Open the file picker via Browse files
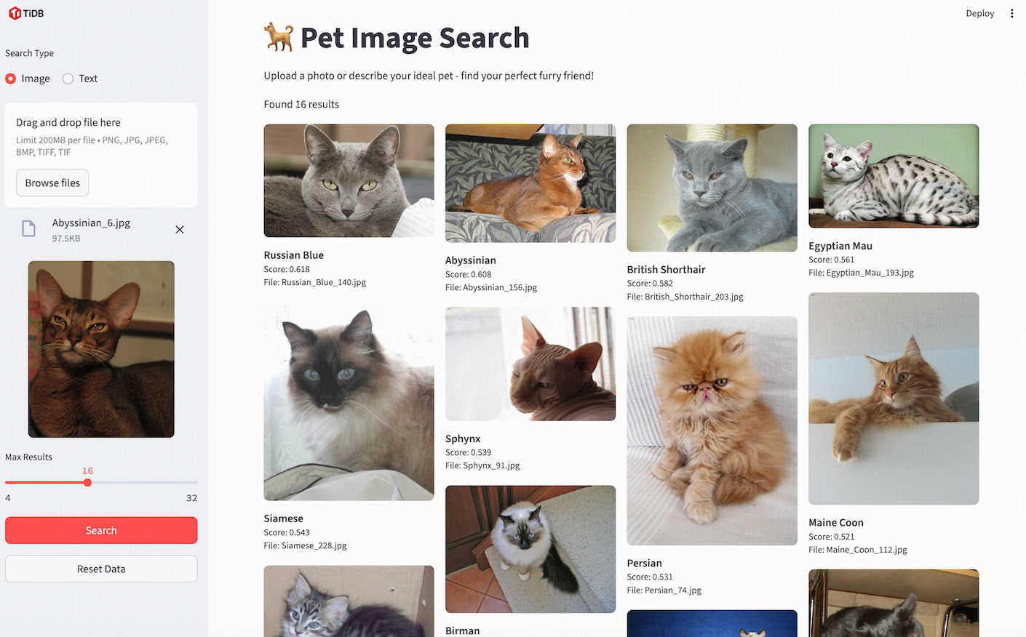Screen dimensions: 1026x637 click(x=52, y=183)
